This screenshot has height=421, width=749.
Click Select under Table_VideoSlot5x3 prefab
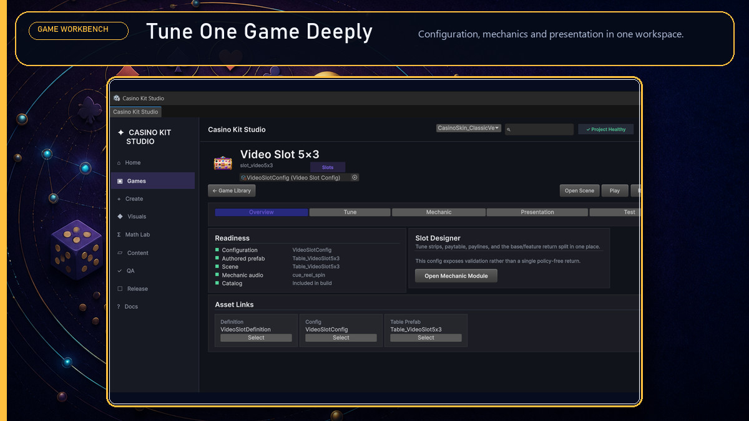[426, 337]
